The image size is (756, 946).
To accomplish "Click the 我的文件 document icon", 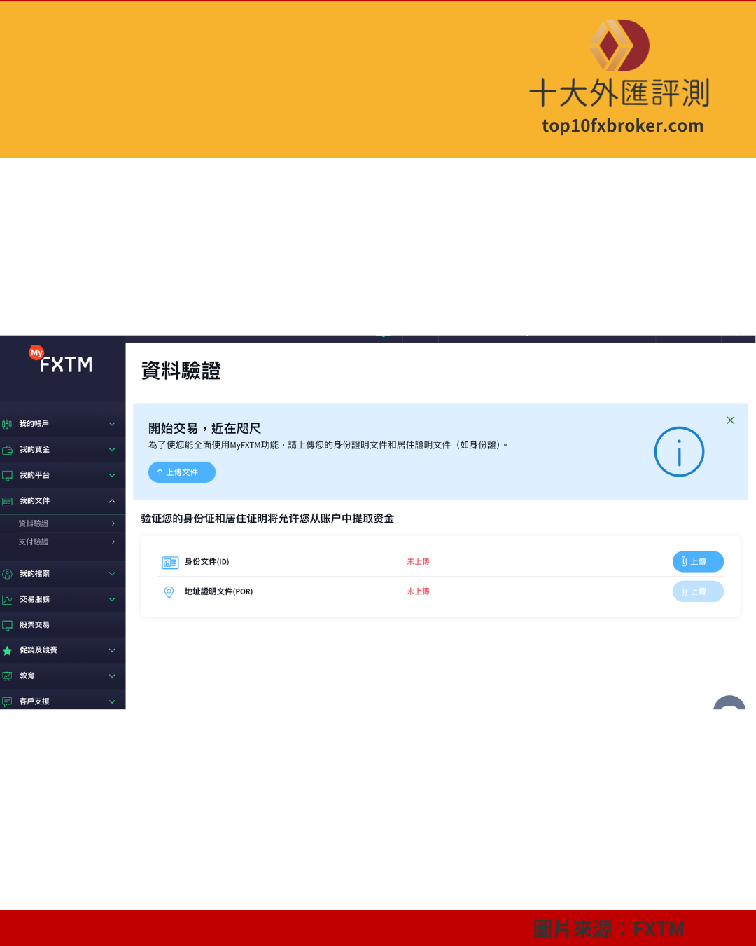I will (7, 501).
